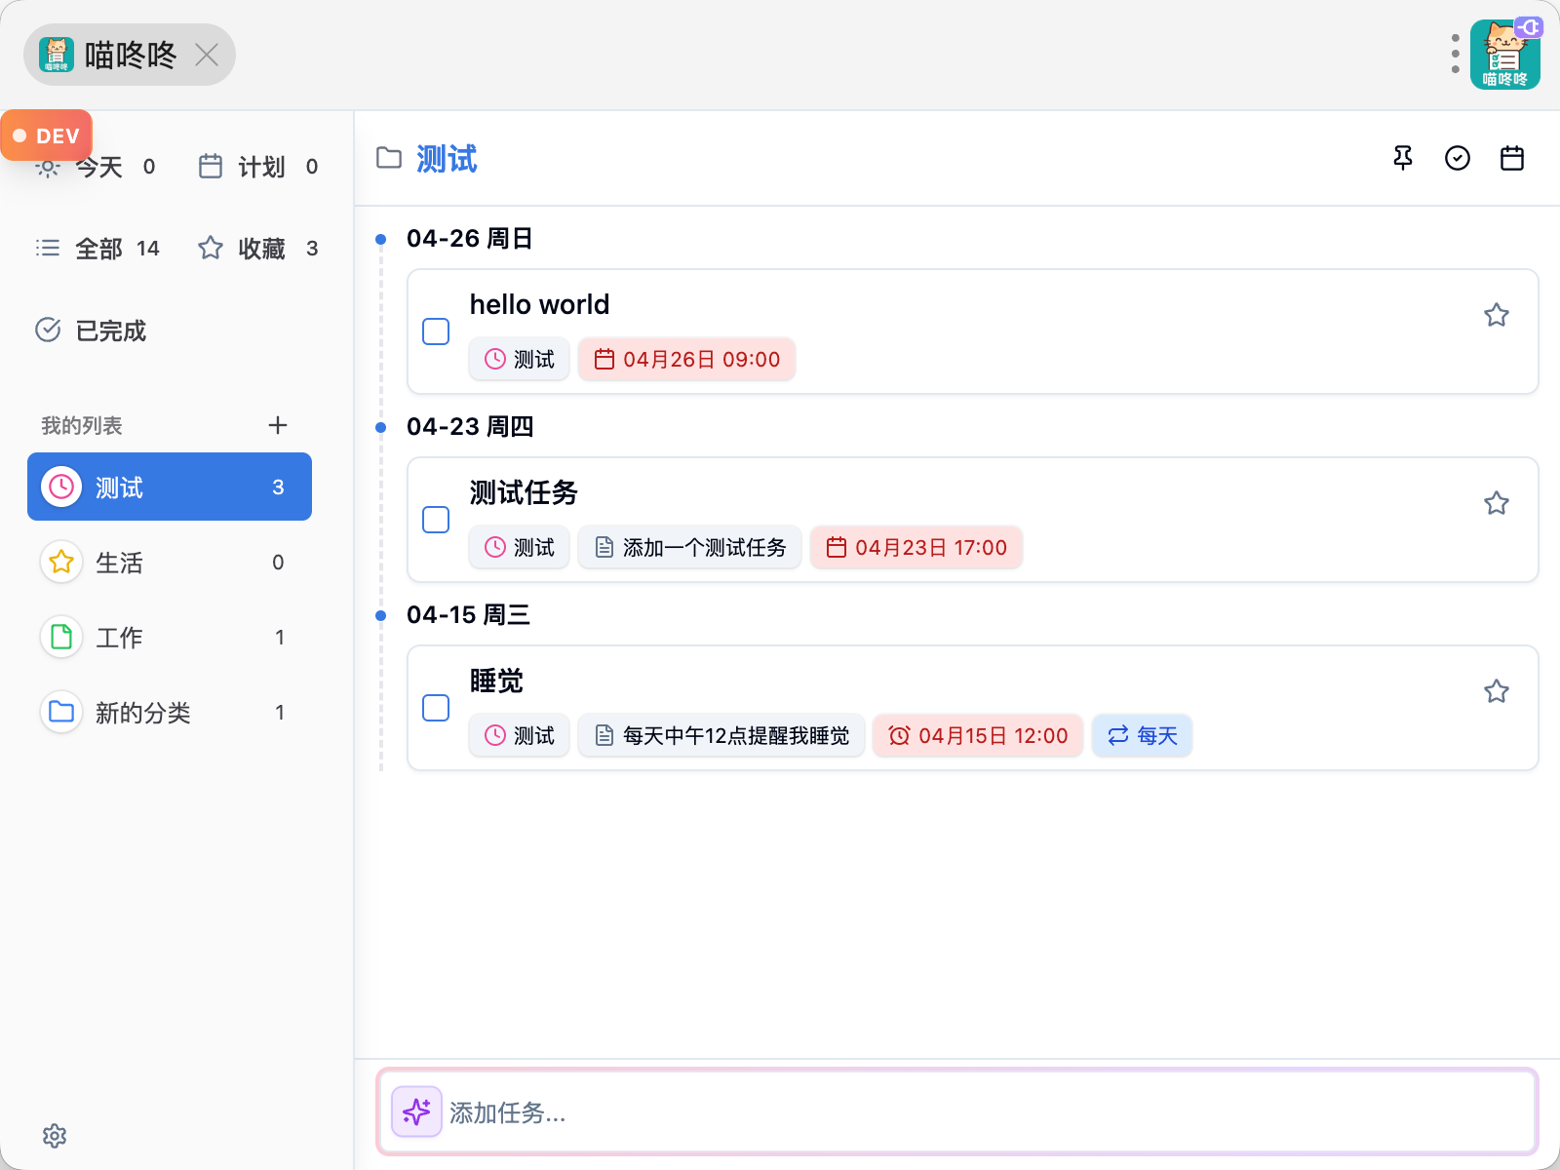Viewport: 1560px width, 1170px height.
Task: Select the 测试 list in sidebar
Action: click(x=170, y=487)
